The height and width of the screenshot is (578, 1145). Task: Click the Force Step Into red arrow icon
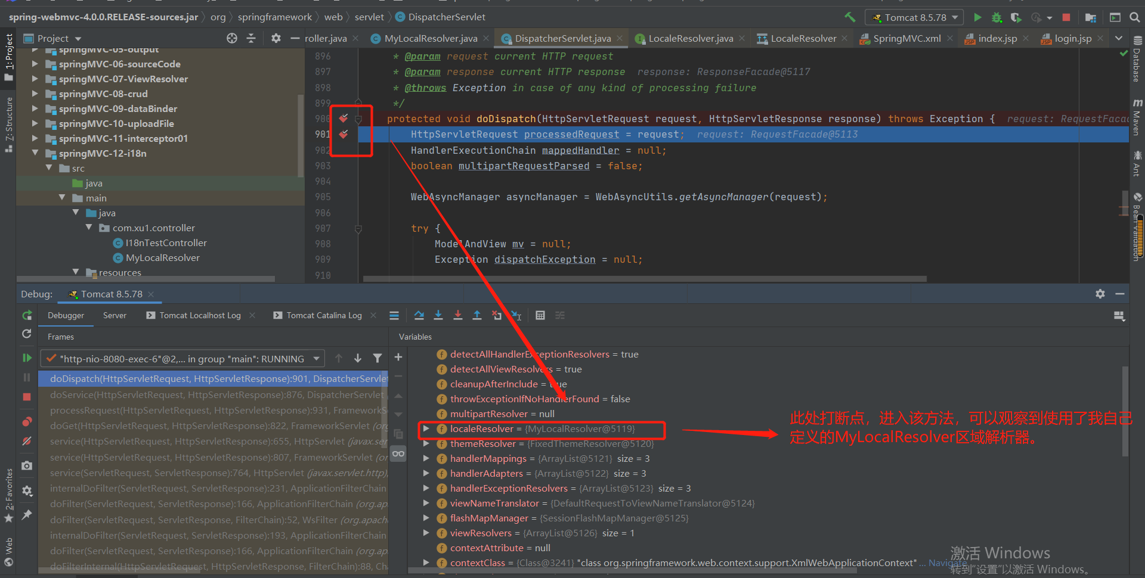point(458,315)
